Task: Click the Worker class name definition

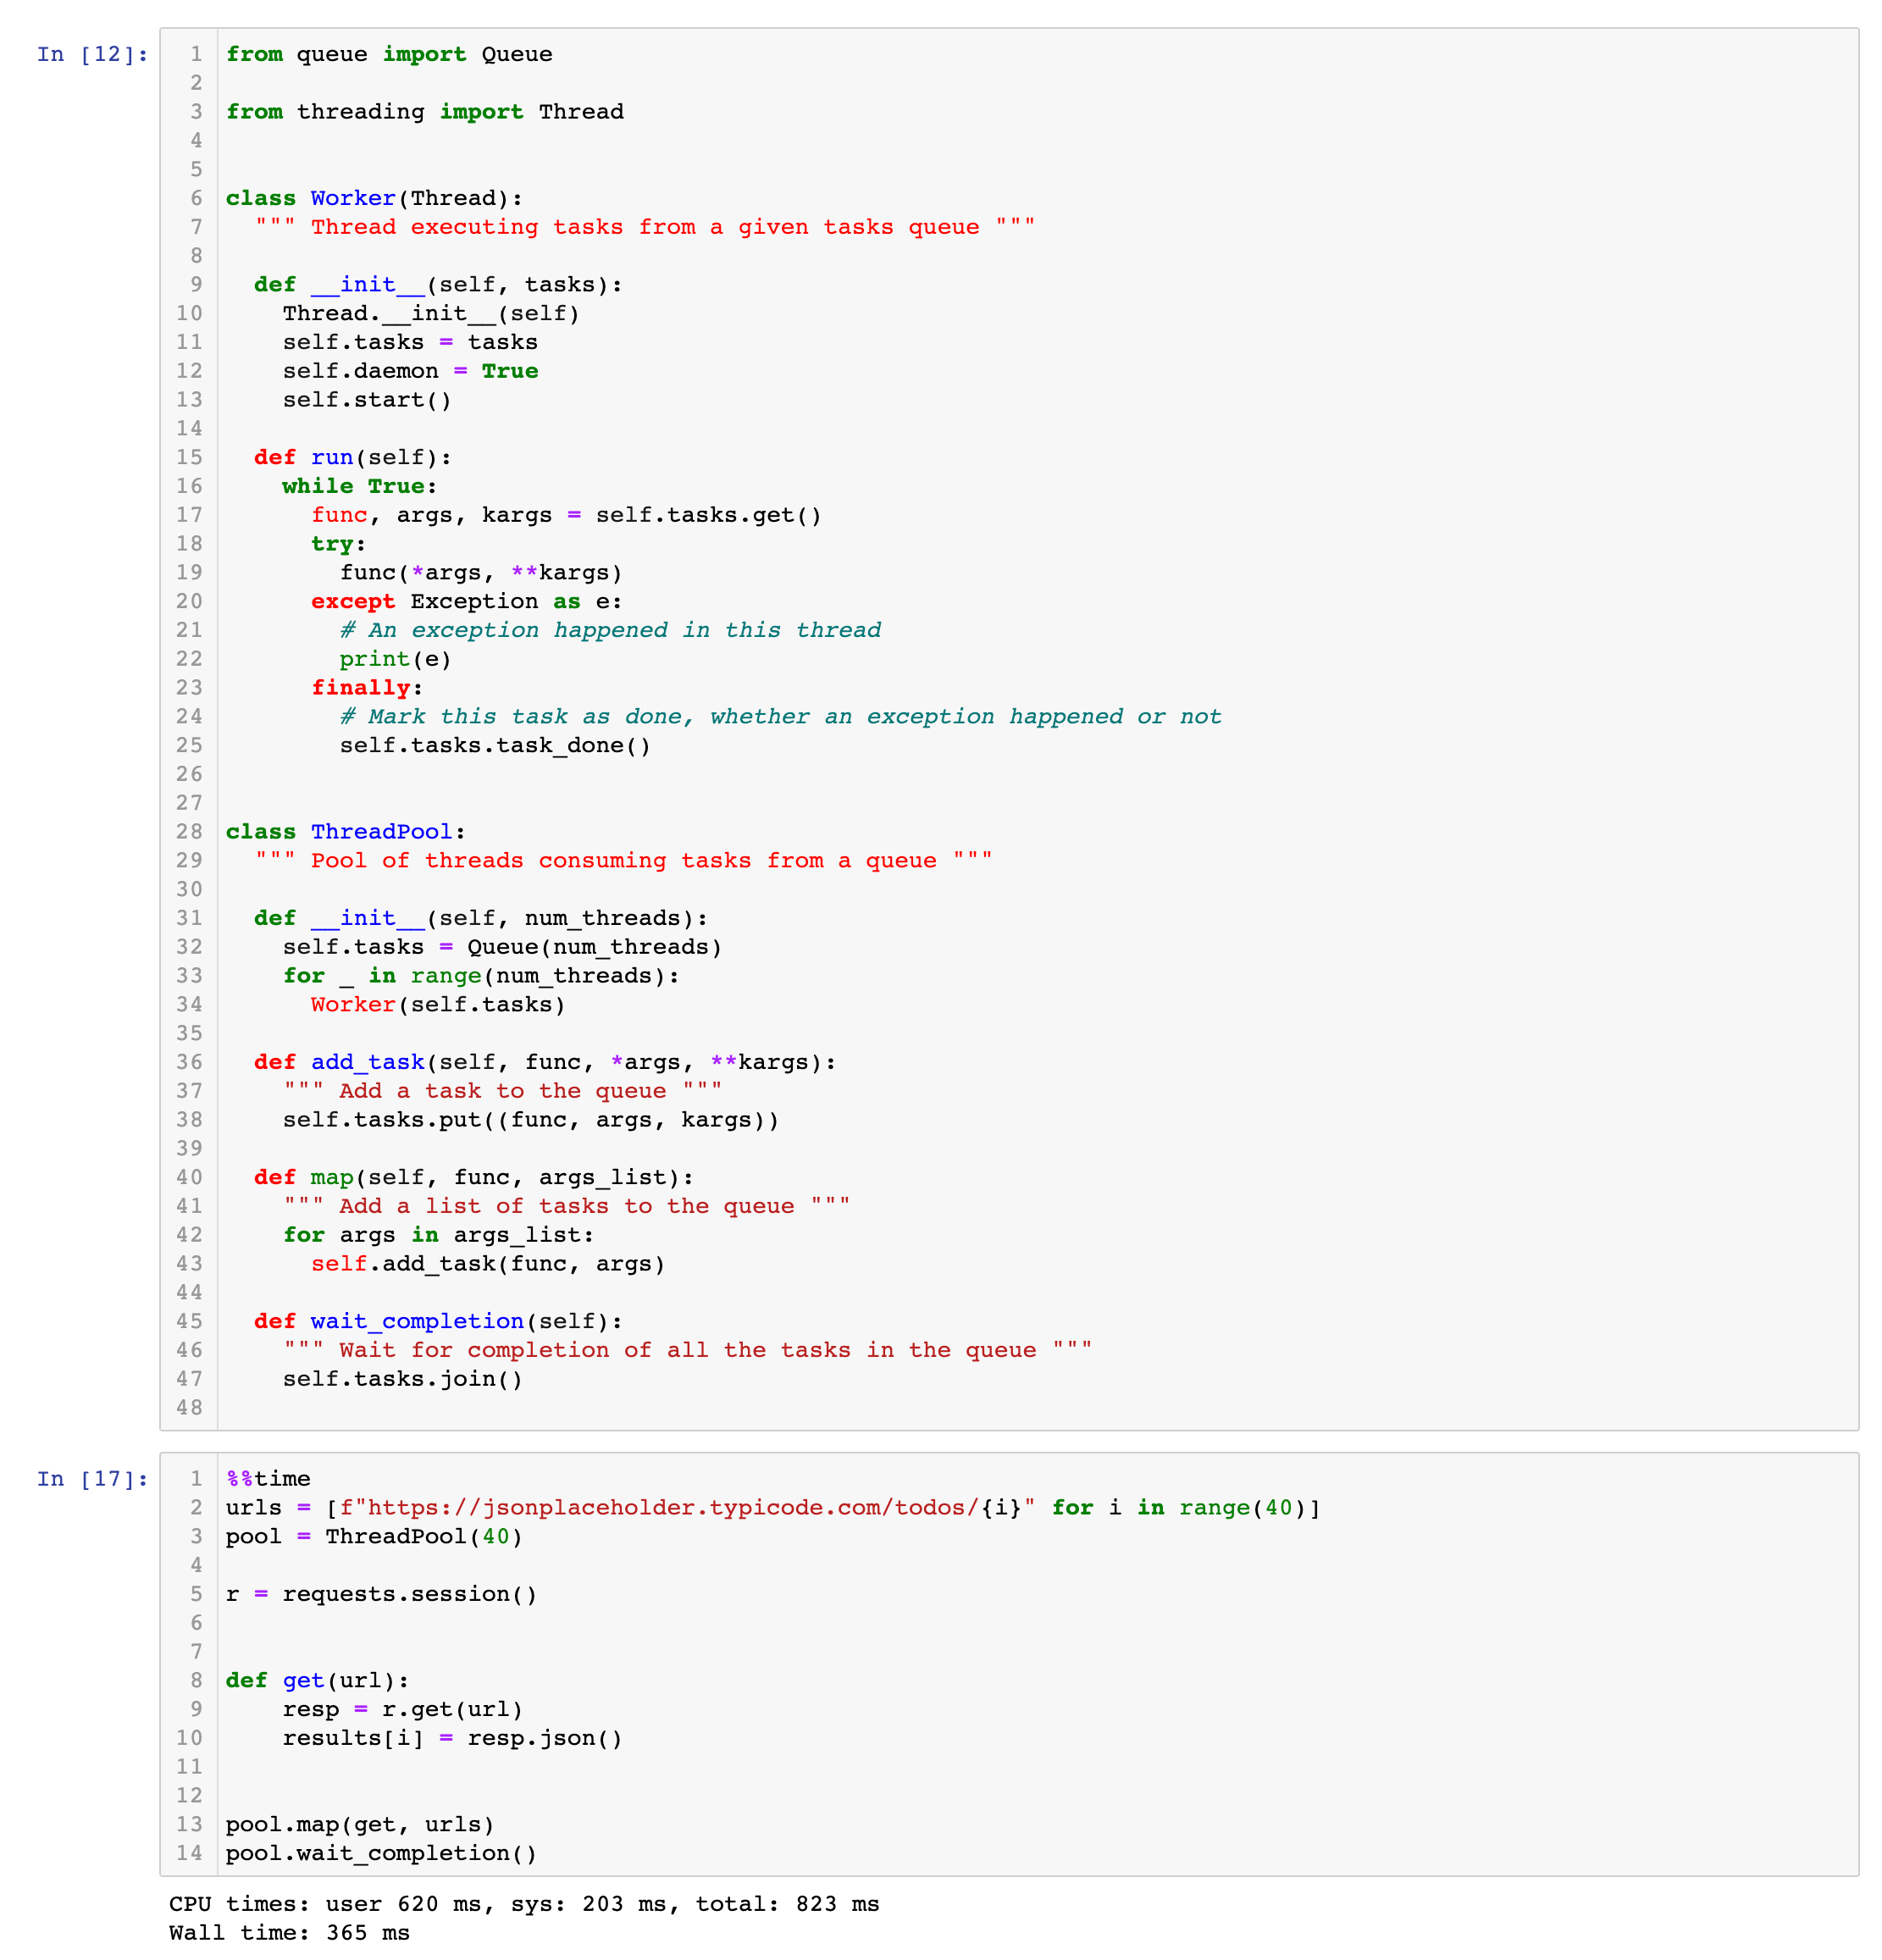Action: (x=353, y=198)
